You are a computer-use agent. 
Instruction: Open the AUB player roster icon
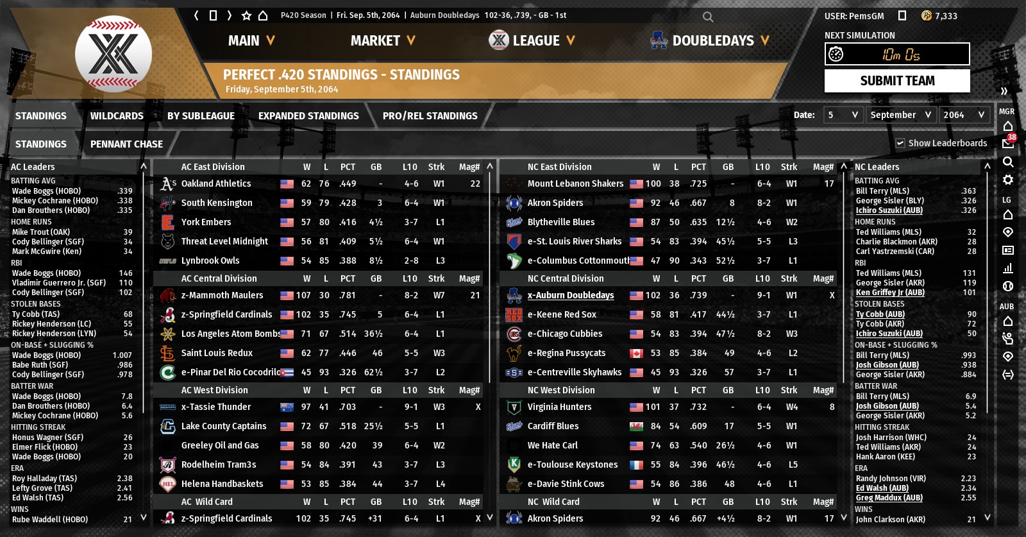(1007, 339)
